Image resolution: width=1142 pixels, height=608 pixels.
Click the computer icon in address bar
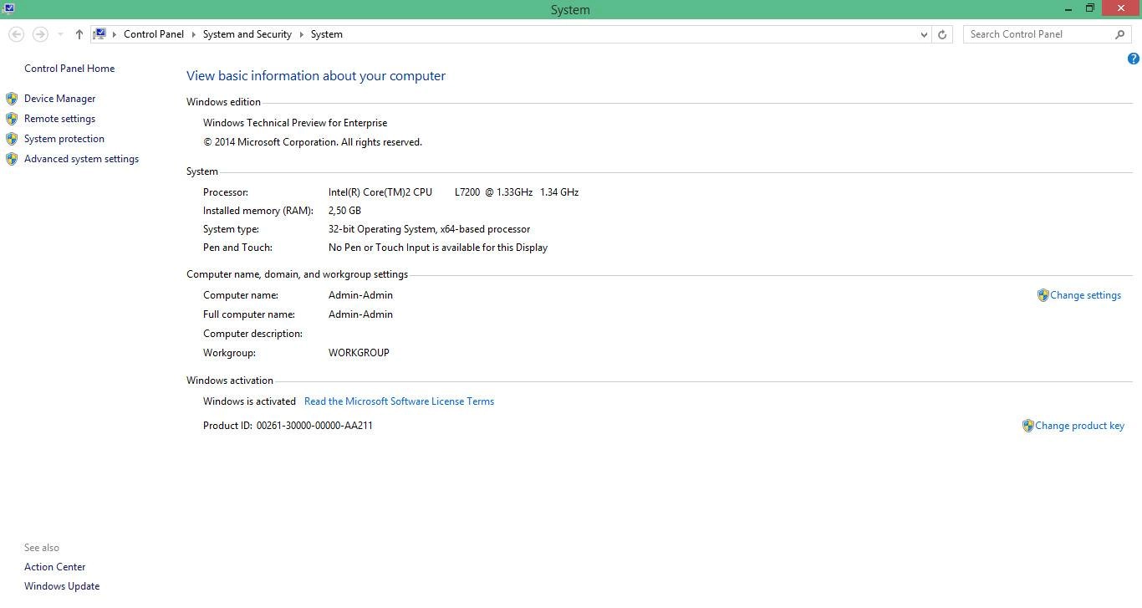(99, 34)
